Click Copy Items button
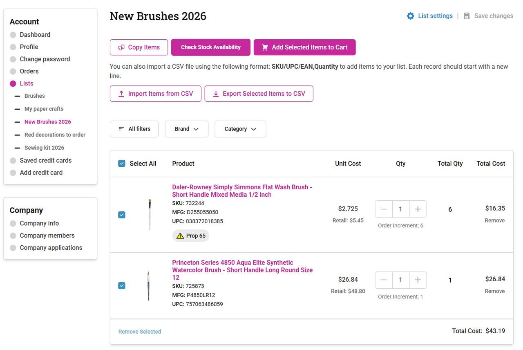523x350 pixels. point(139,47)
